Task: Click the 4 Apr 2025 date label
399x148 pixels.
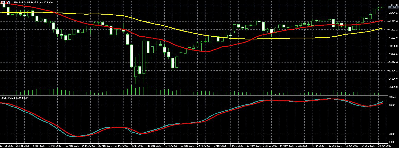Action: point(137,146)
